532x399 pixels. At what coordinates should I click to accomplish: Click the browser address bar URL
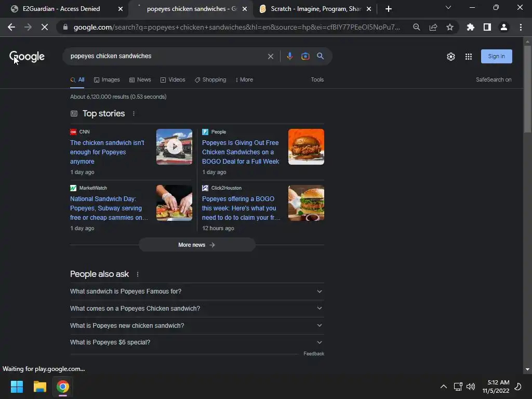236,27
